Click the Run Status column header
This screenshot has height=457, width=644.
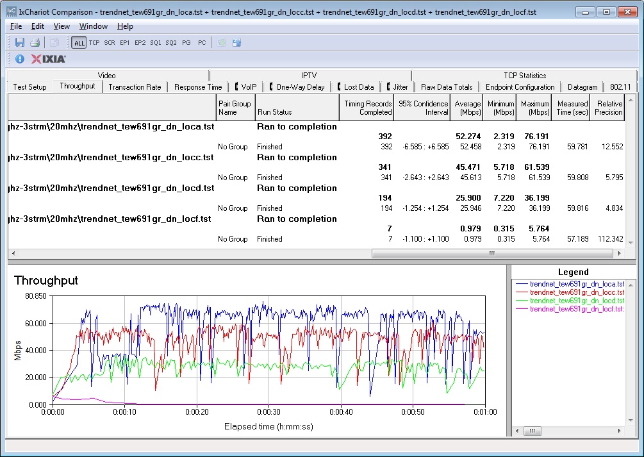[297, 108]
